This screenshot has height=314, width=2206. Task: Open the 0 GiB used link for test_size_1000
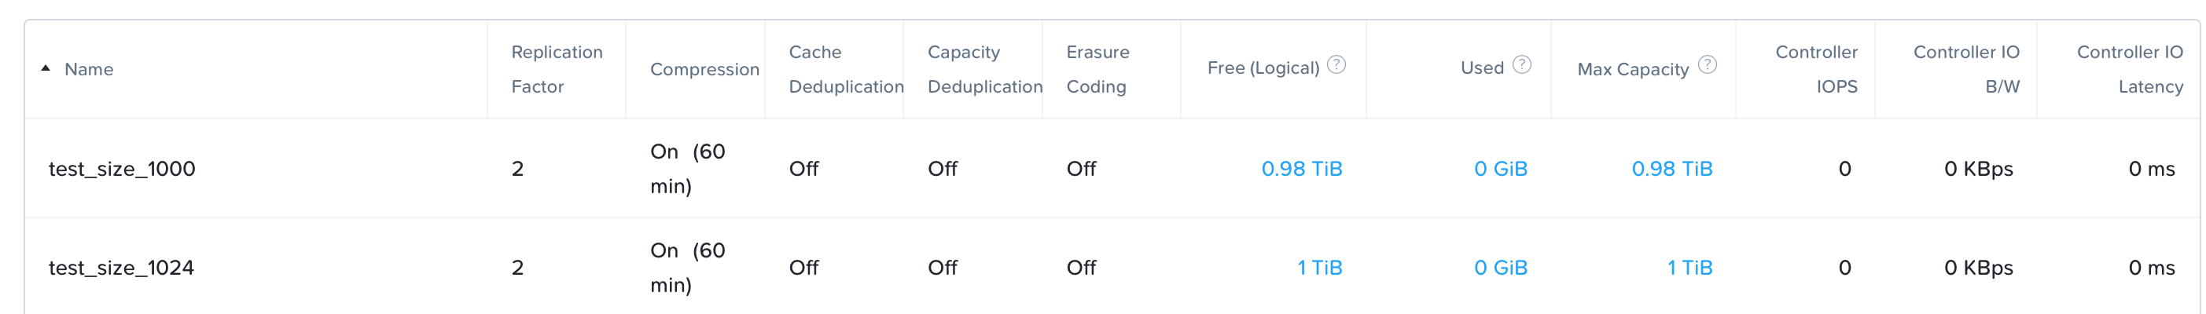[x=1499, y=169]
